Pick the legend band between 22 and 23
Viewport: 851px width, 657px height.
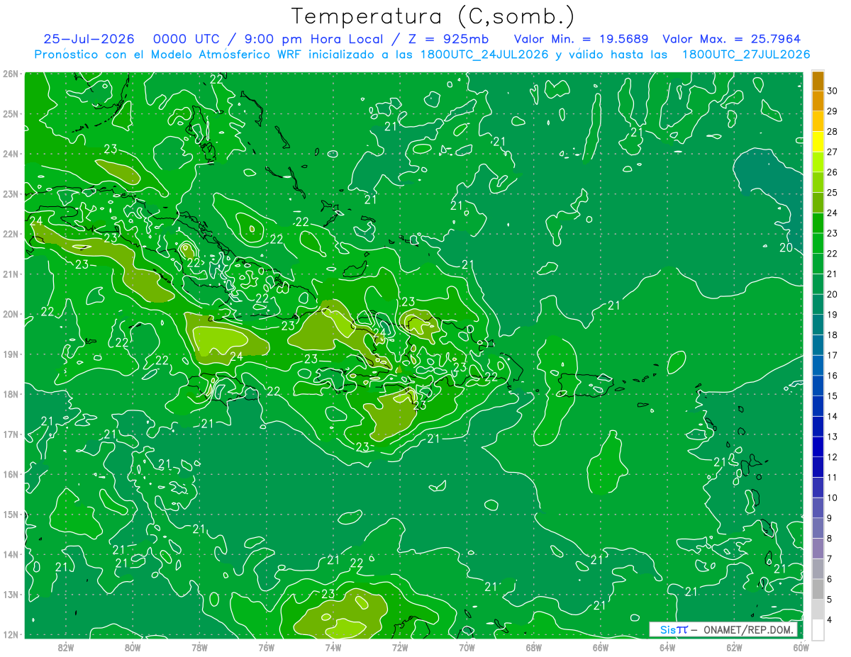click(818, 243)
